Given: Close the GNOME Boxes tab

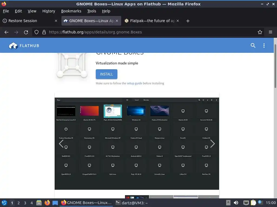Looking at the screenshot, I should [x=117, y=21].
